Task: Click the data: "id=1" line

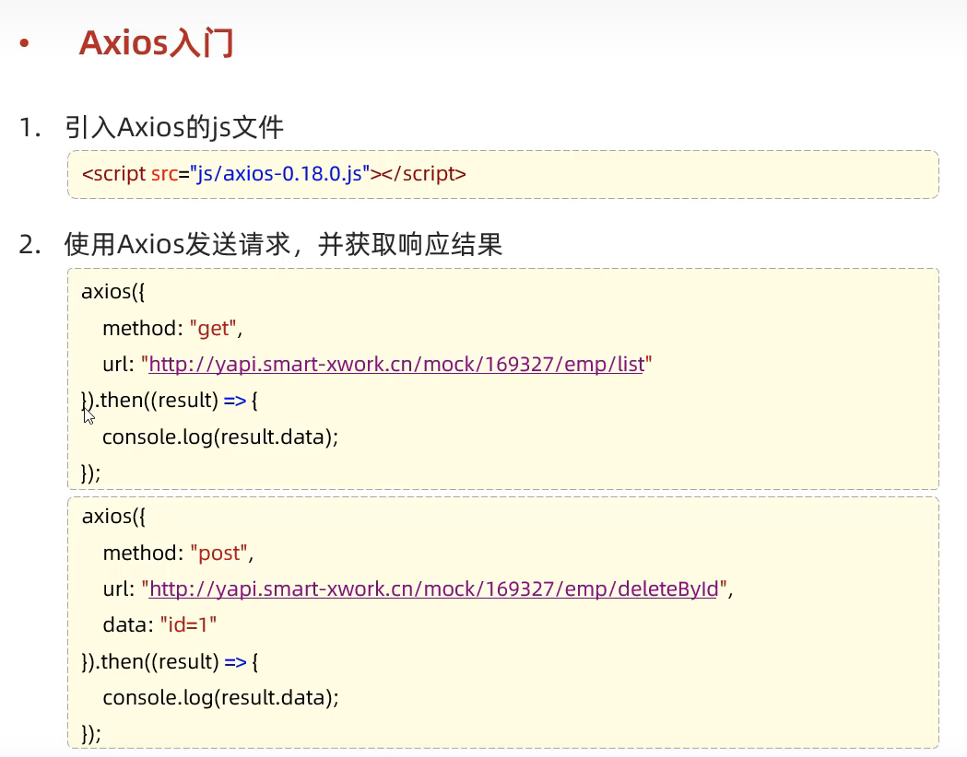Action: (x=159, y=624)
